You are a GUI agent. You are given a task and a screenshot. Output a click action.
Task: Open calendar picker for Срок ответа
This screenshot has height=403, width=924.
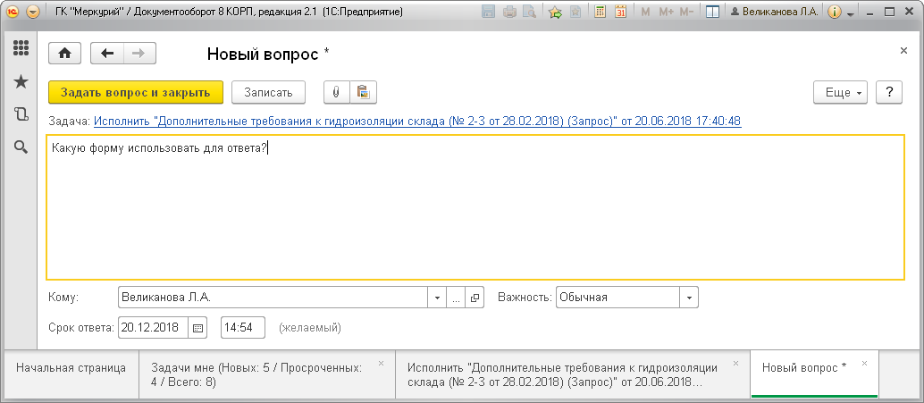198,328
